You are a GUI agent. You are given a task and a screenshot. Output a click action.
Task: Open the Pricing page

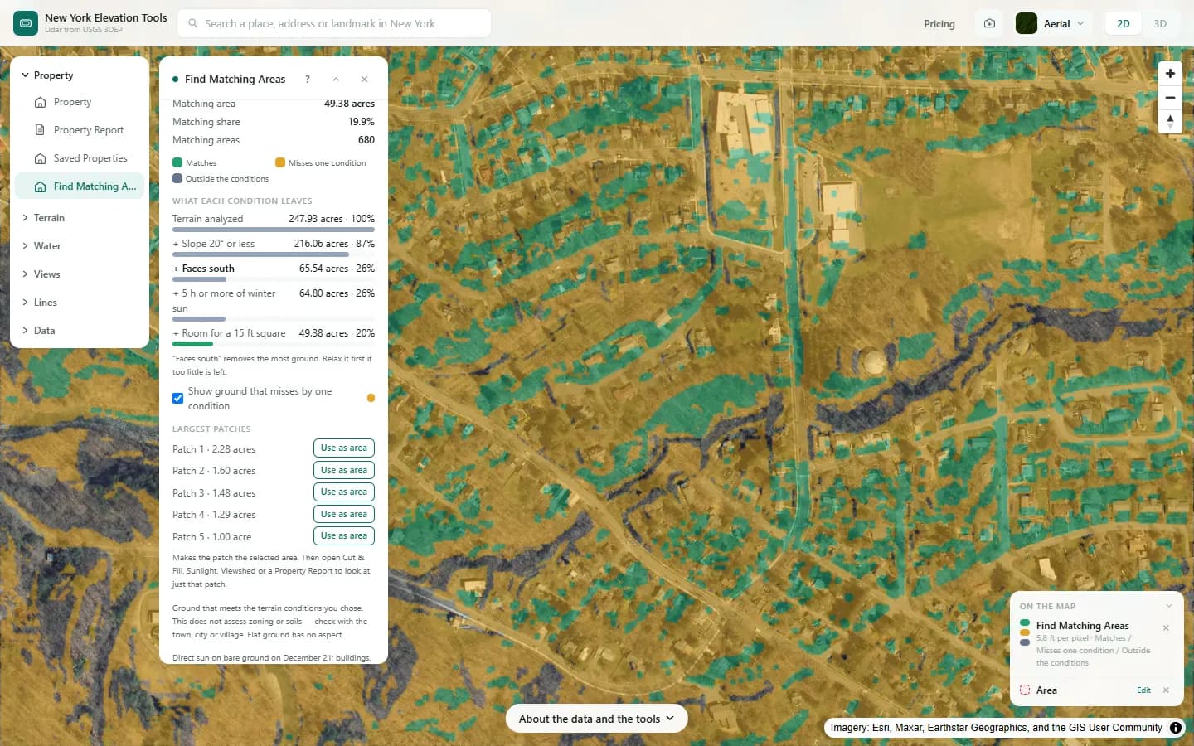tap(939, 24)
